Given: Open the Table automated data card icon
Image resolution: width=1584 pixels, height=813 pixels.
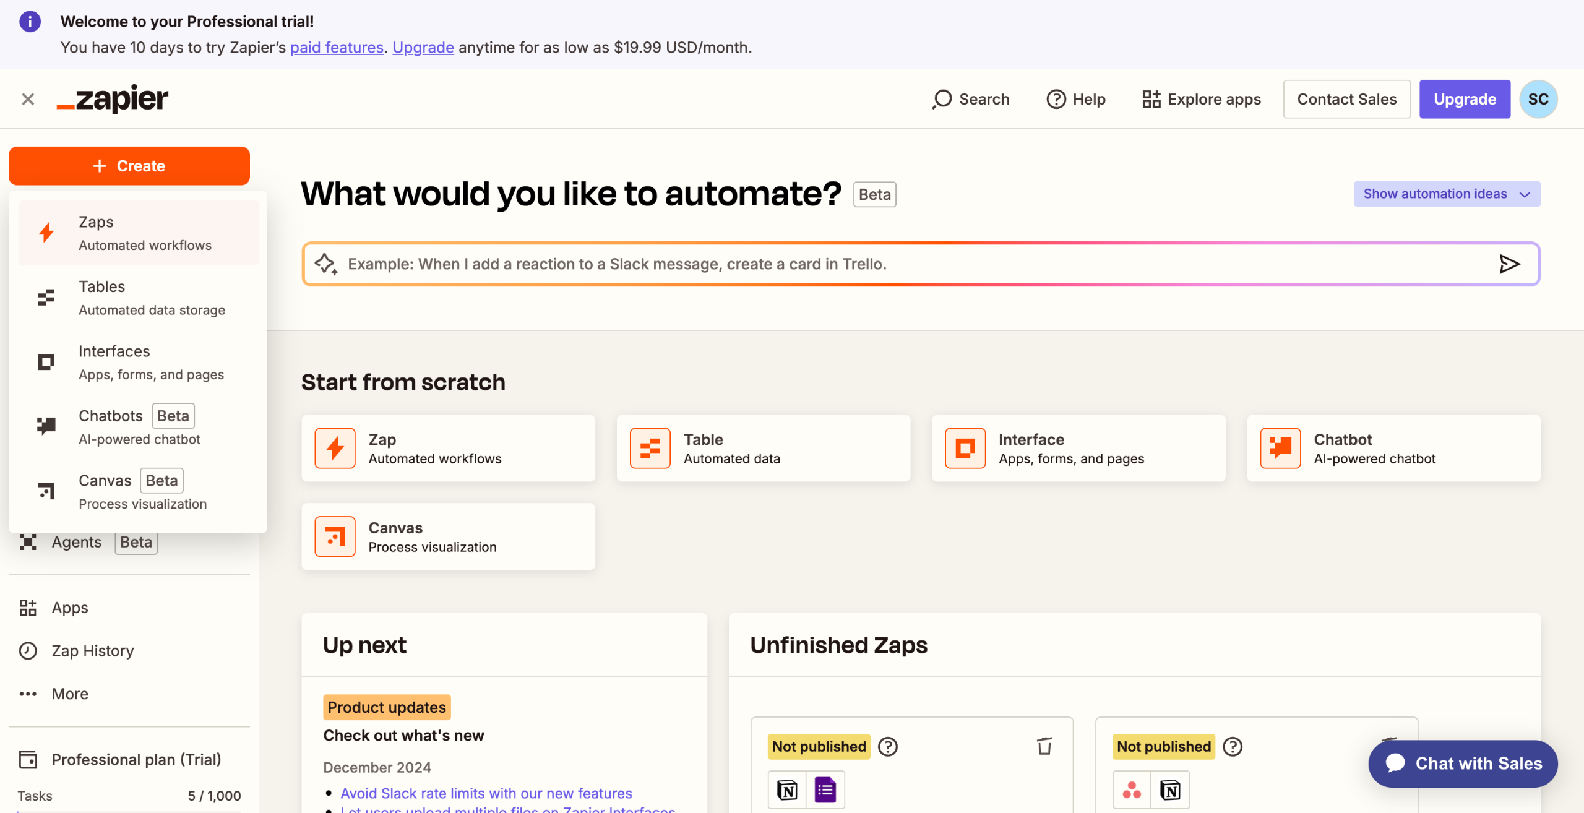Looking at the screenshot, I should (x=648, y=448).
